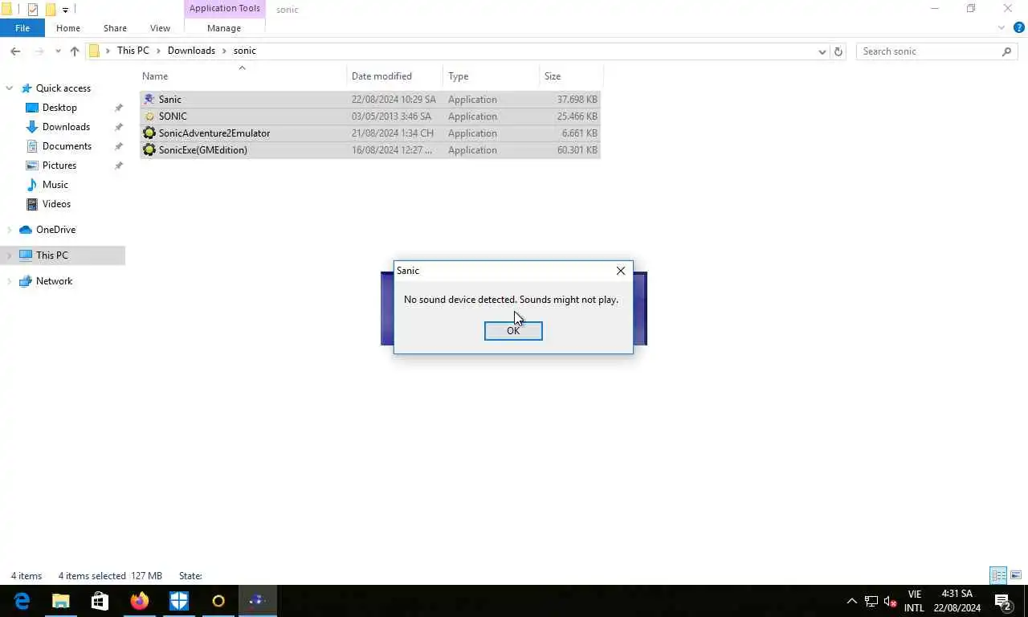Open the View ribbon tab
The height and width of the screenshot is (617, 1028).
160,28
